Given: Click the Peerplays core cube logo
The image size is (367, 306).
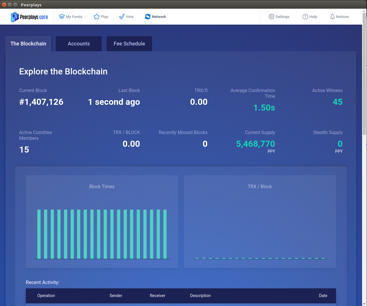Looking at the screenshot, I should click(x=15, y=17).
